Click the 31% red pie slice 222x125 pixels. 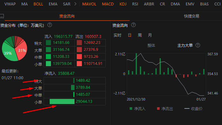point(22,51)
